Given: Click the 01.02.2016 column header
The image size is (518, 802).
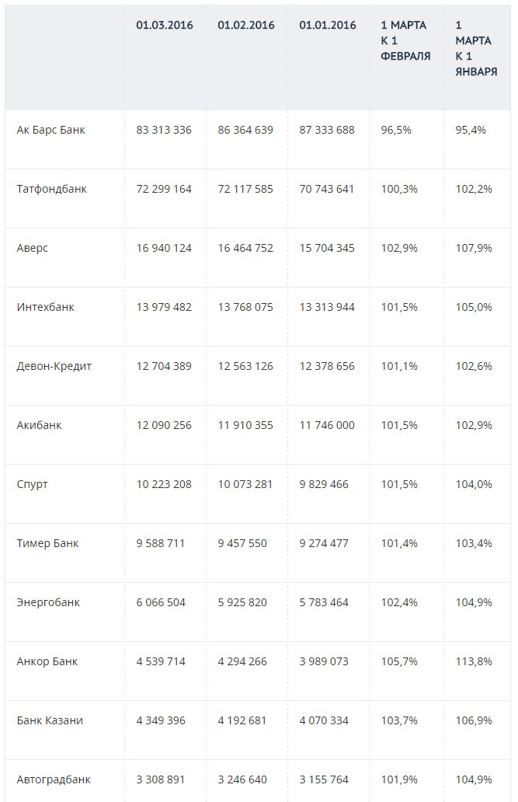Looking at the screenshot, I should (246, 26).
